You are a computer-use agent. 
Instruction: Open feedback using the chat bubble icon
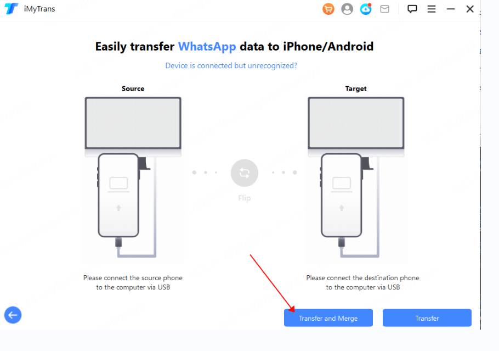click(412, 9)
